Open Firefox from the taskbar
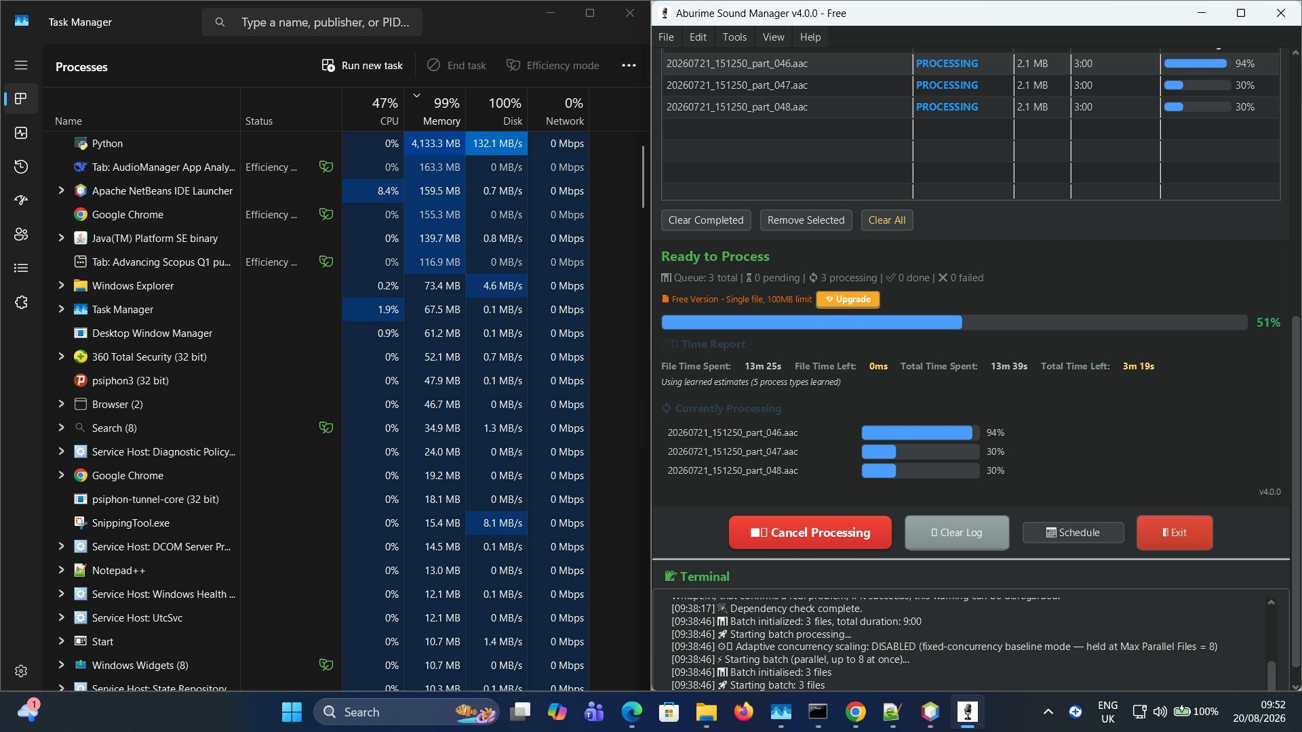This screenshot has width=1302, height=732. click(744, 712)
